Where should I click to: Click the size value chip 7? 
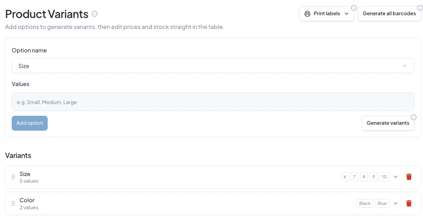354,177
